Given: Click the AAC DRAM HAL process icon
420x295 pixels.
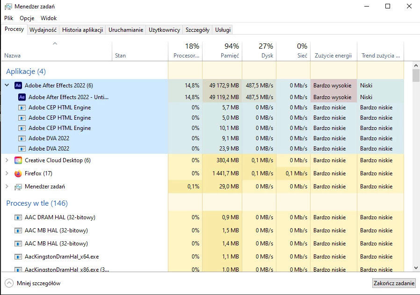Looking at the screenshot, I should (18, 217).
